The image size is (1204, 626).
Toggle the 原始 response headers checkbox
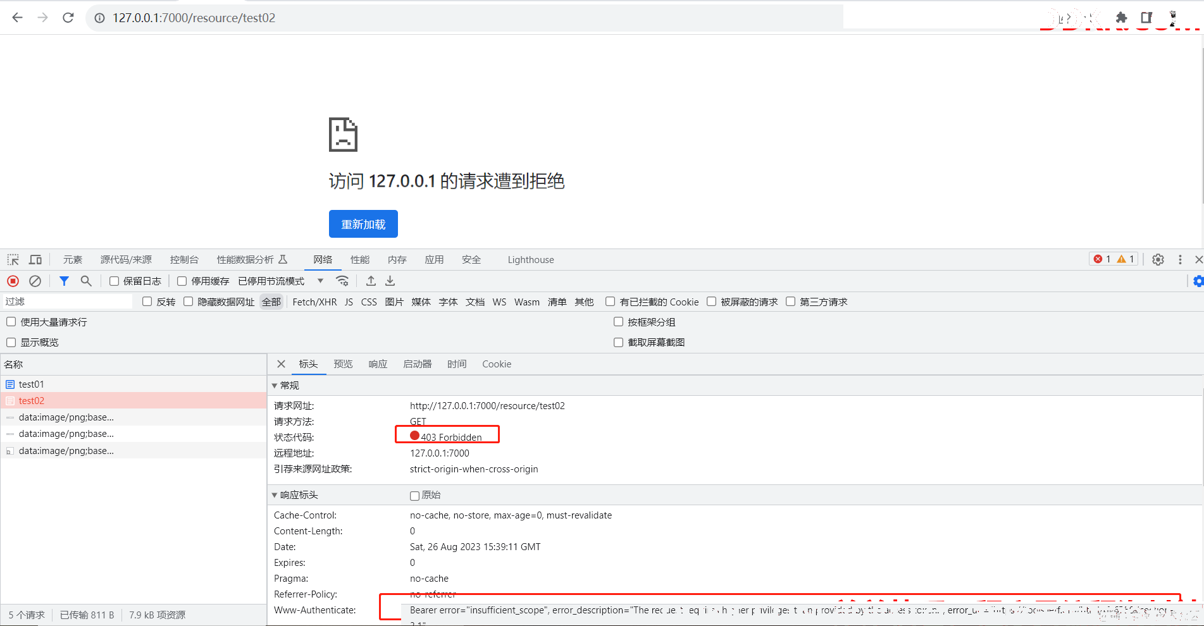point(415,496)
